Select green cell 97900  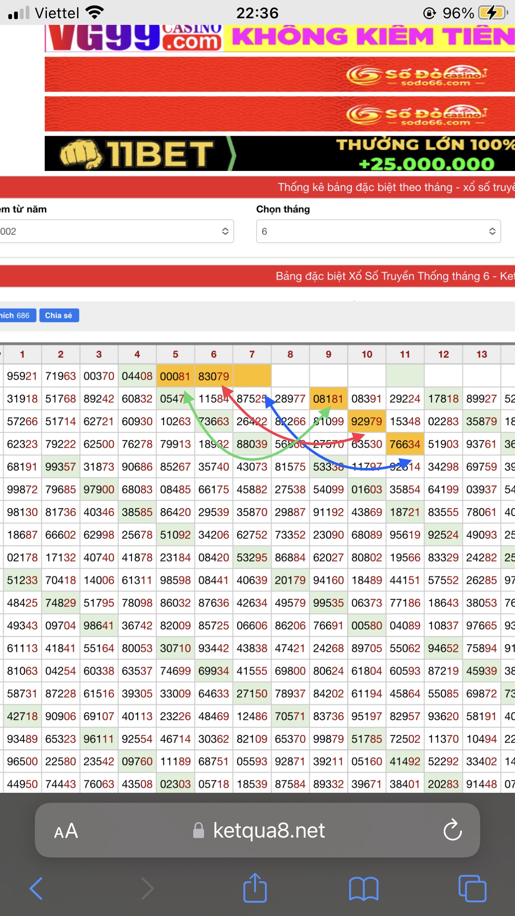(99, 490)
